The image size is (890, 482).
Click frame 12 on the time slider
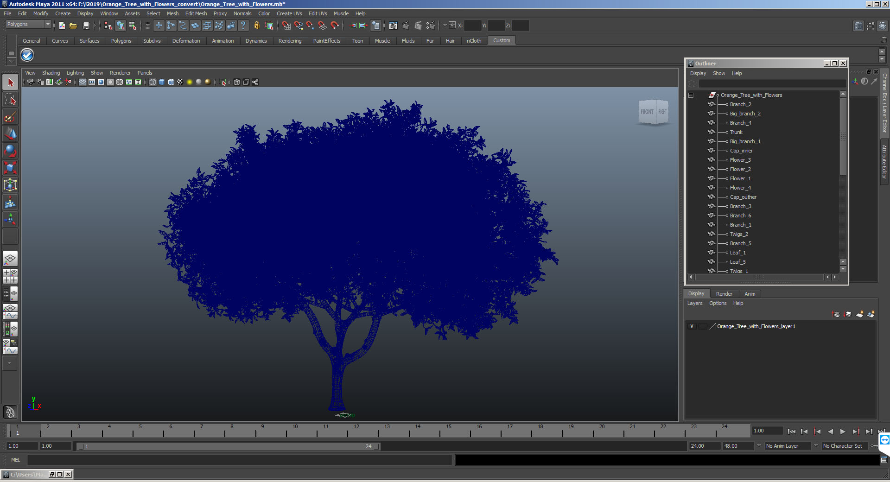click(356, 431)
